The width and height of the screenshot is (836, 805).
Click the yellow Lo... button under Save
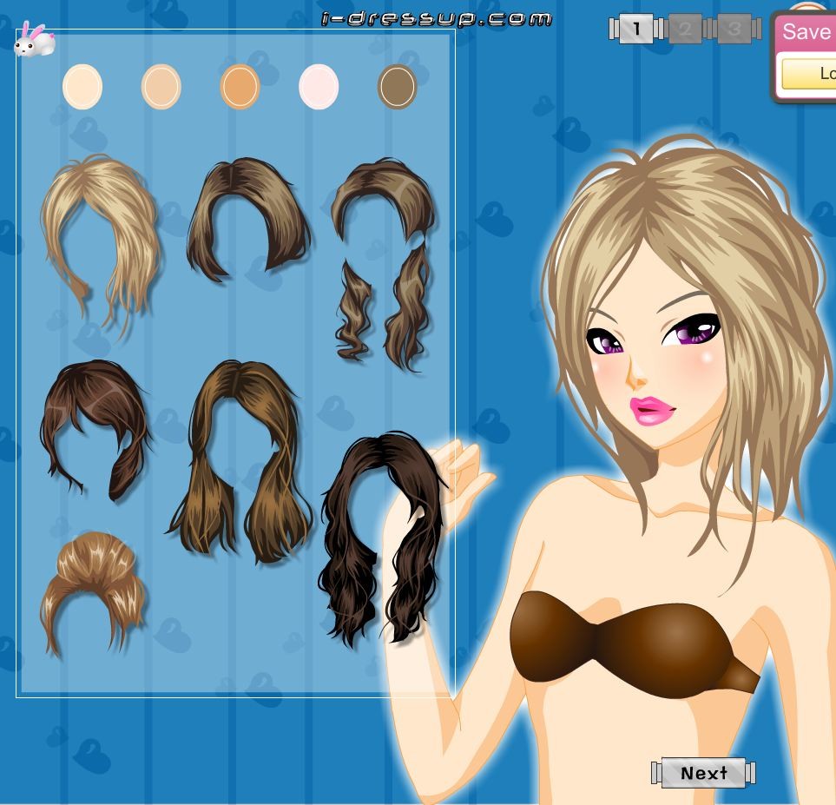pos(812,74)
